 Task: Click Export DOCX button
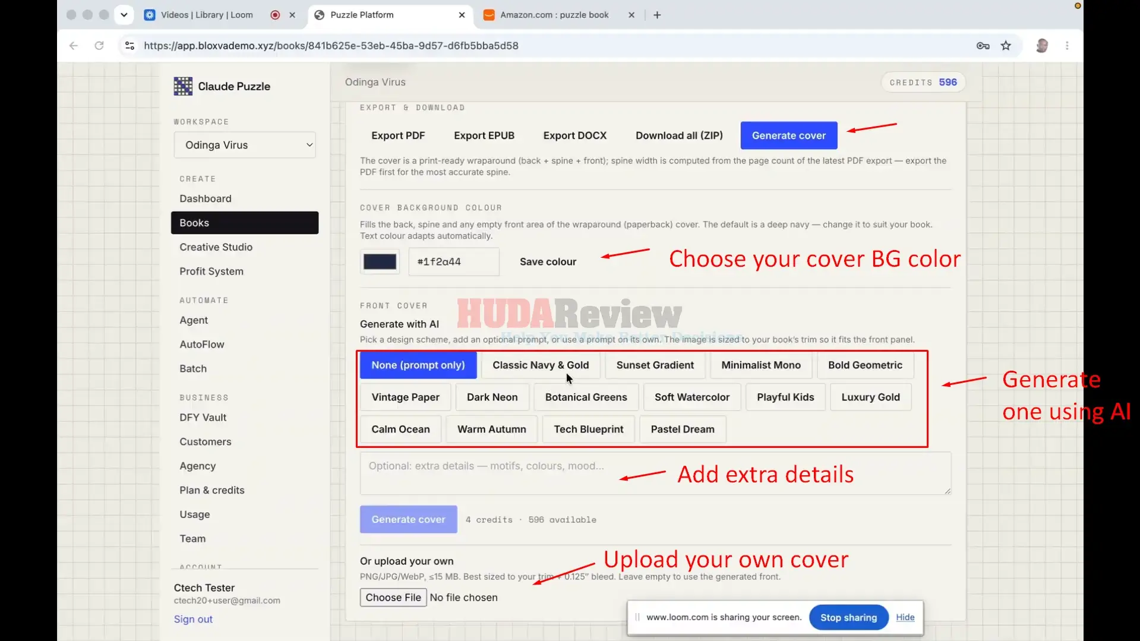click(x=575, y=135)
